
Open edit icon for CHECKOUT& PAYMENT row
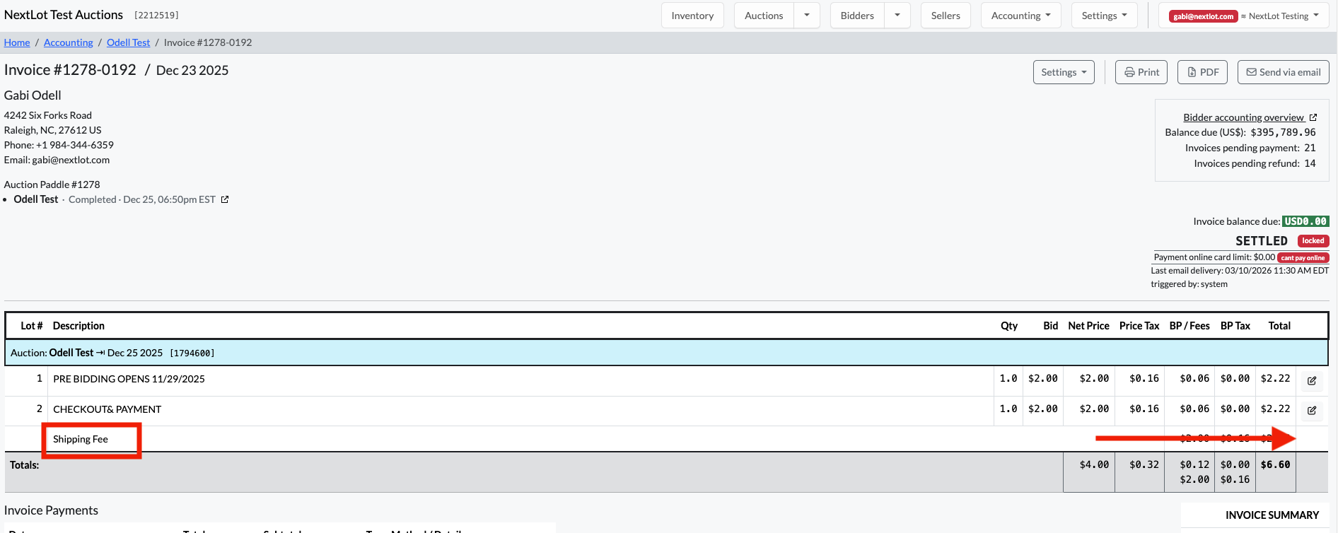[x=1312, y=410]
